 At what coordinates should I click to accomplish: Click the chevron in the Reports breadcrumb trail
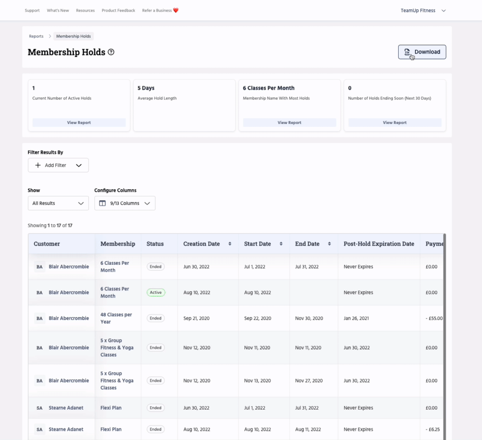(x=50, y=36)
